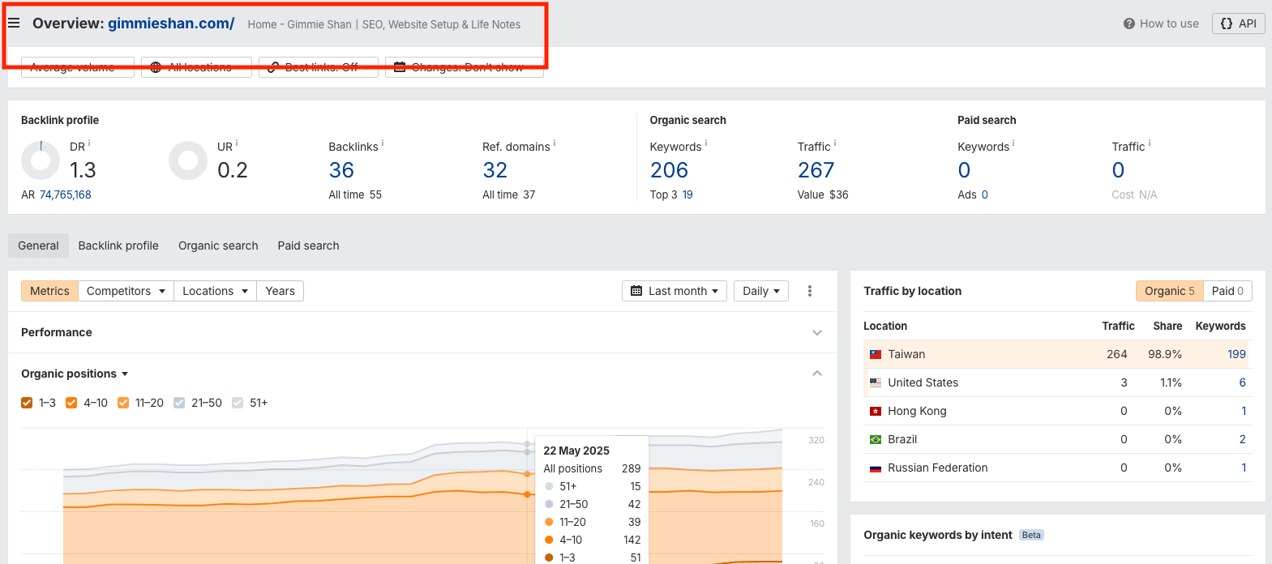Select the Years chart mode

pyautogui.click(x=280, y=291)
